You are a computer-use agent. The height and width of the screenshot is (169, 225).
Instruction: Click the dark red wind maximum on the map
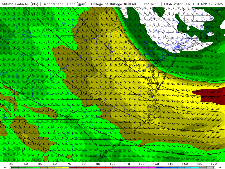[211, 95]
